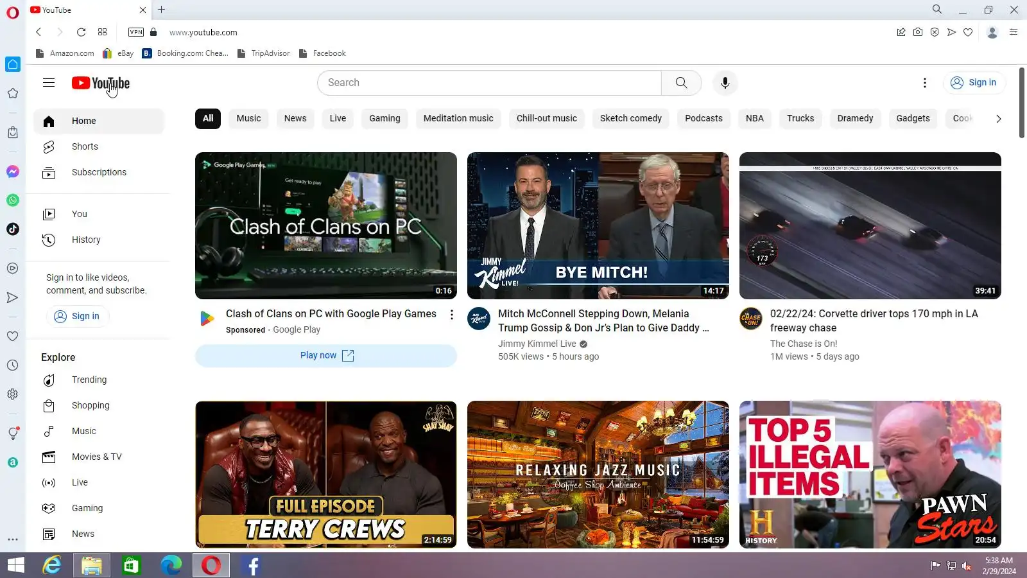
Task: Open Top 5 Illegal Items Pawn Stars thumbnail
Action: tap(870, 475)
